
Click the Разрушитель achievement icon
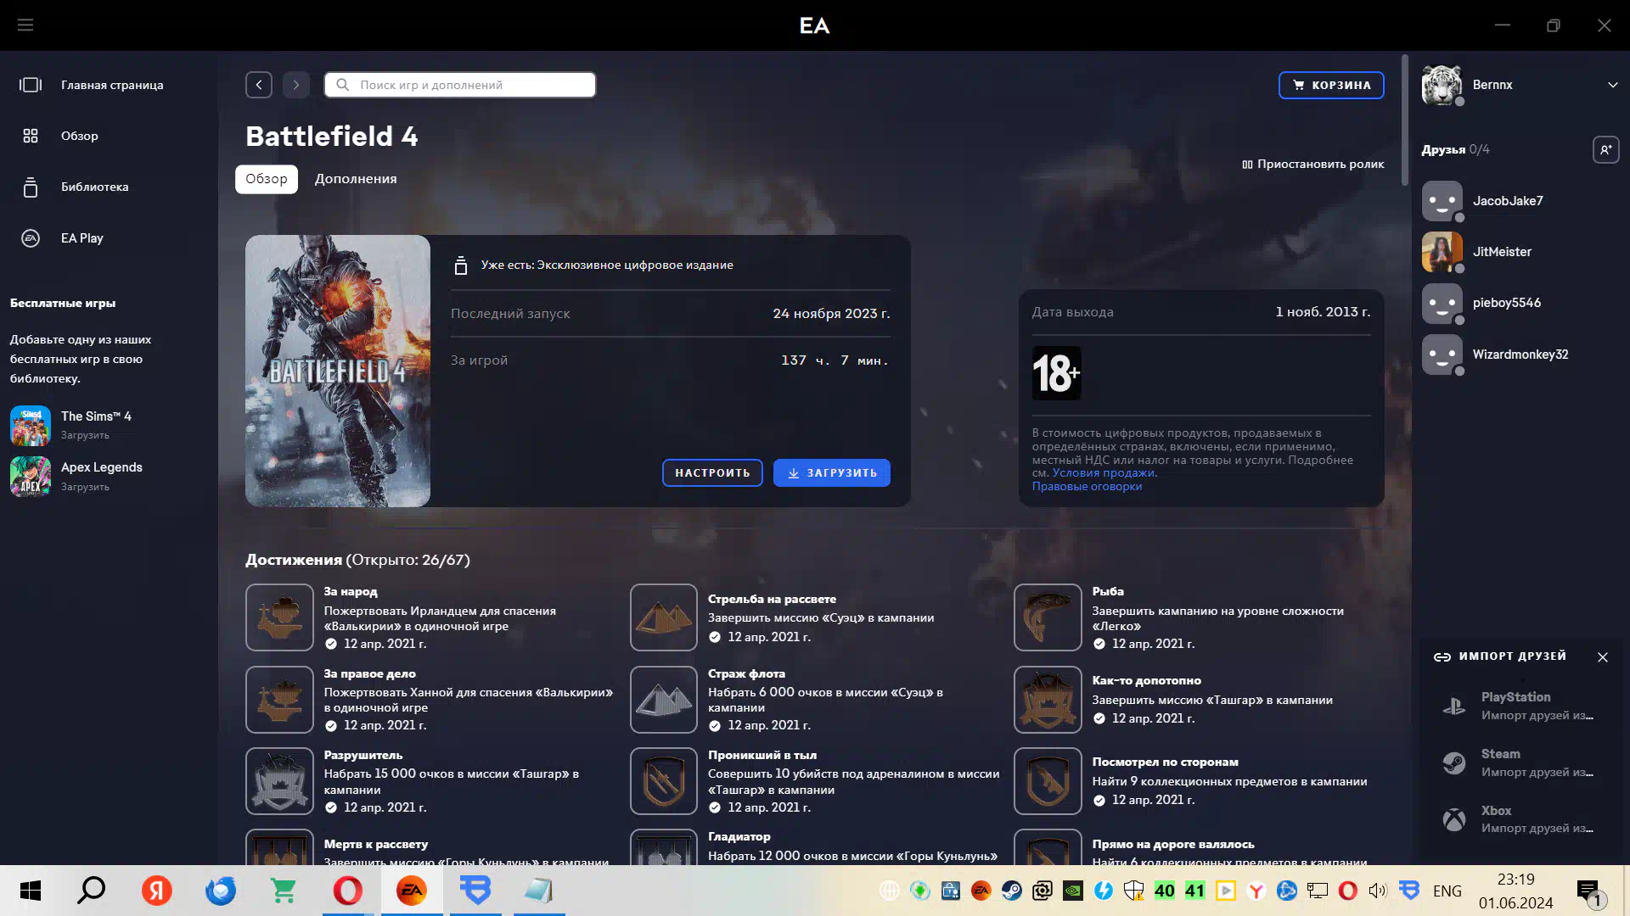(279, 781)
